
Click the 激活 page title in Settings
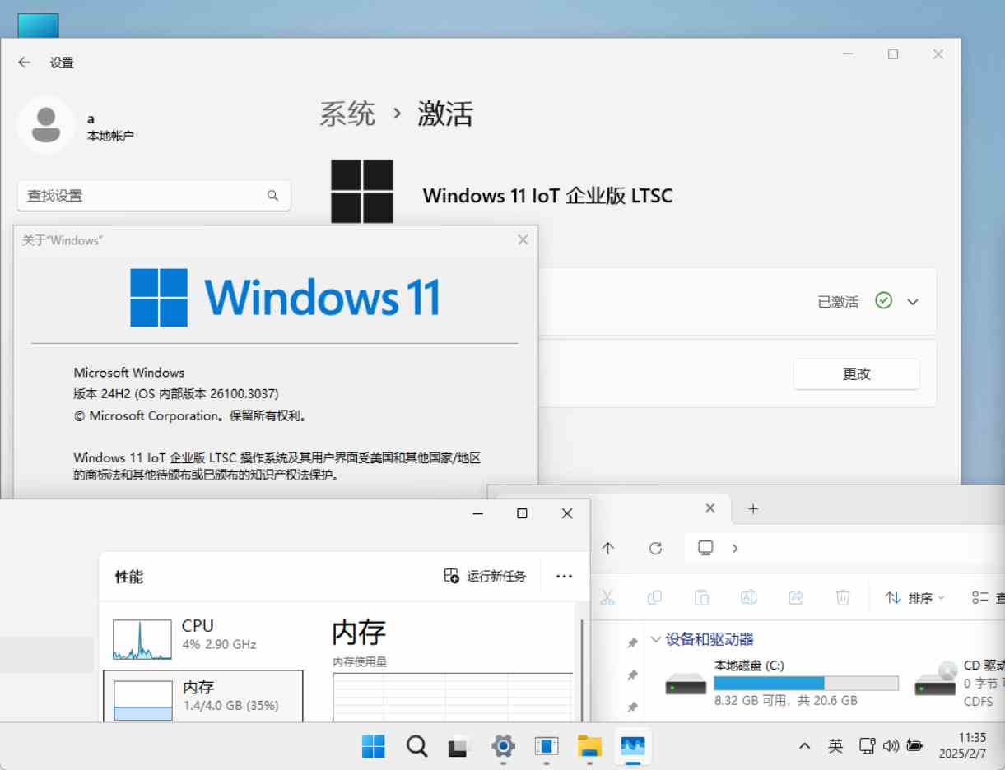tap(445, 114)
